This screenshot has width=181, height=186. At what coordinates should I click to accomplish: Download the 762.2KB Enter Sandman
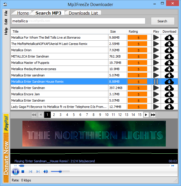click(169, 56)
